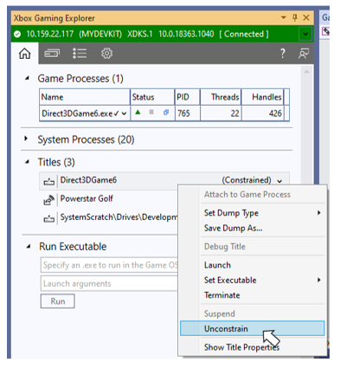
Task: Click the PID column header
Action: pyautogui.click(x=187, y=97)
